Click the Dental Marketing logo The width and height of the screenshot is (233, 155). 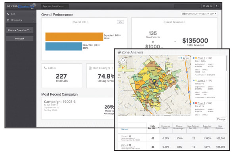[x=21, y=6]
